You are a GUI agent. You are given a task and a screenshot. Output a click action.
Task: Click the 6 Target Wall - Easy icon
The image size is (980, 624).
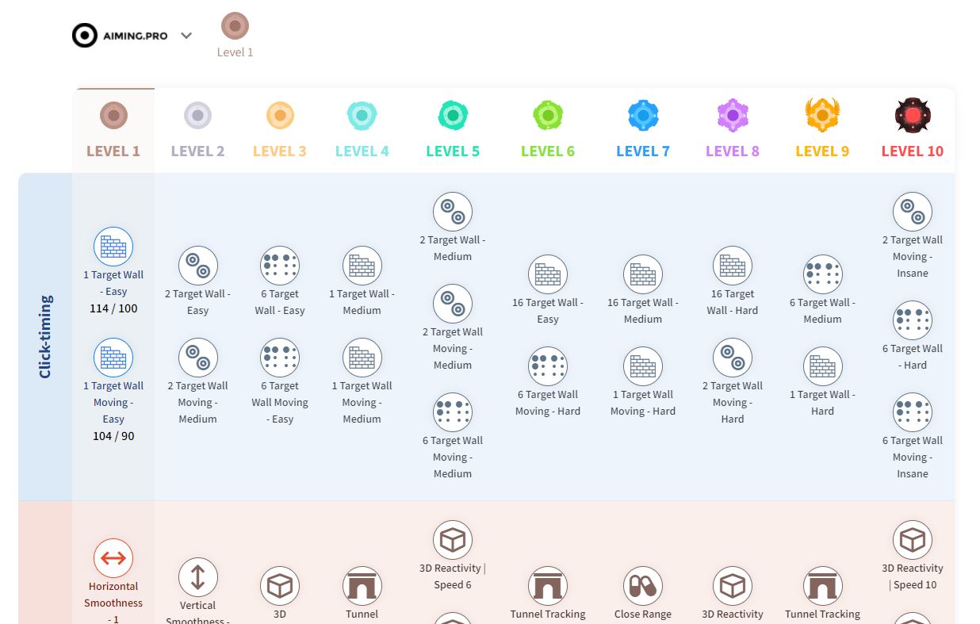(280, 266)
